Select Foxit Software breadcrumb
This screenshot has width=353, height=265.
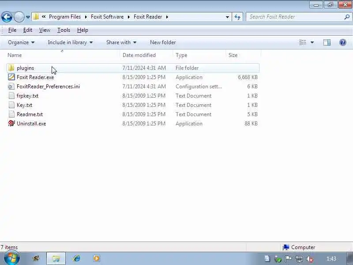tap(107, 17)
